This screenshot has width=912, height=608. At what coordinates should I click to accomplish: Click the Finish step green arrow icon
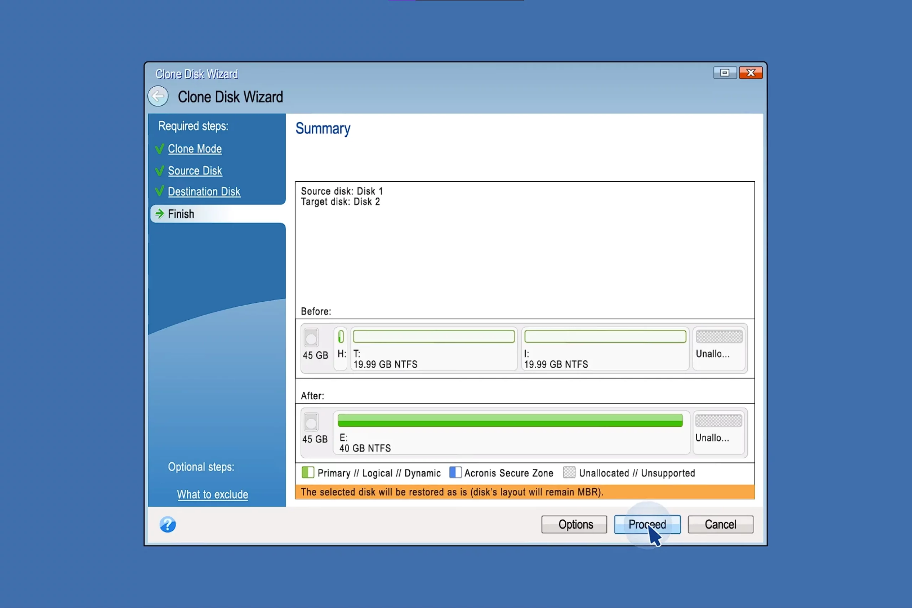tap(159, 214)
